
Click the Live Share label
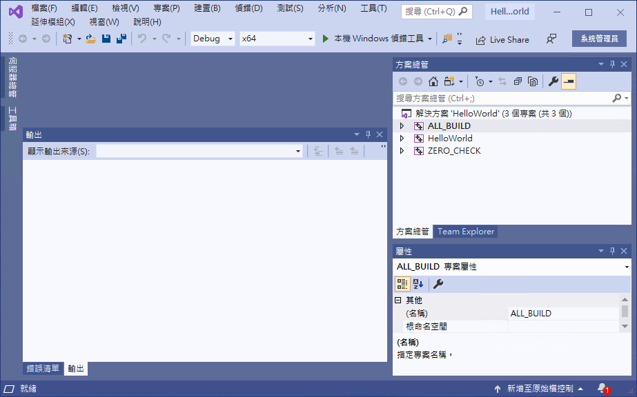pos(509,40)
